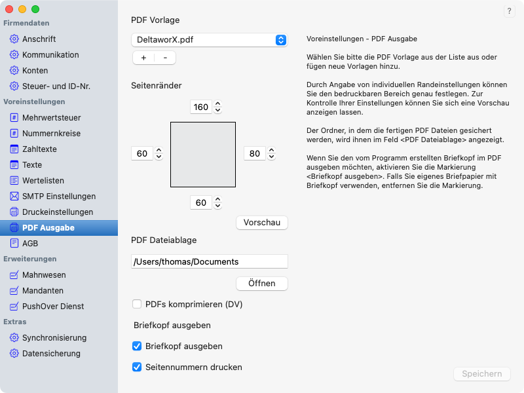Open the PDF Vorlage DeltaworX.pdf dropdown
Viewport: 524px width, 393px height.
(x=209, y=40)
